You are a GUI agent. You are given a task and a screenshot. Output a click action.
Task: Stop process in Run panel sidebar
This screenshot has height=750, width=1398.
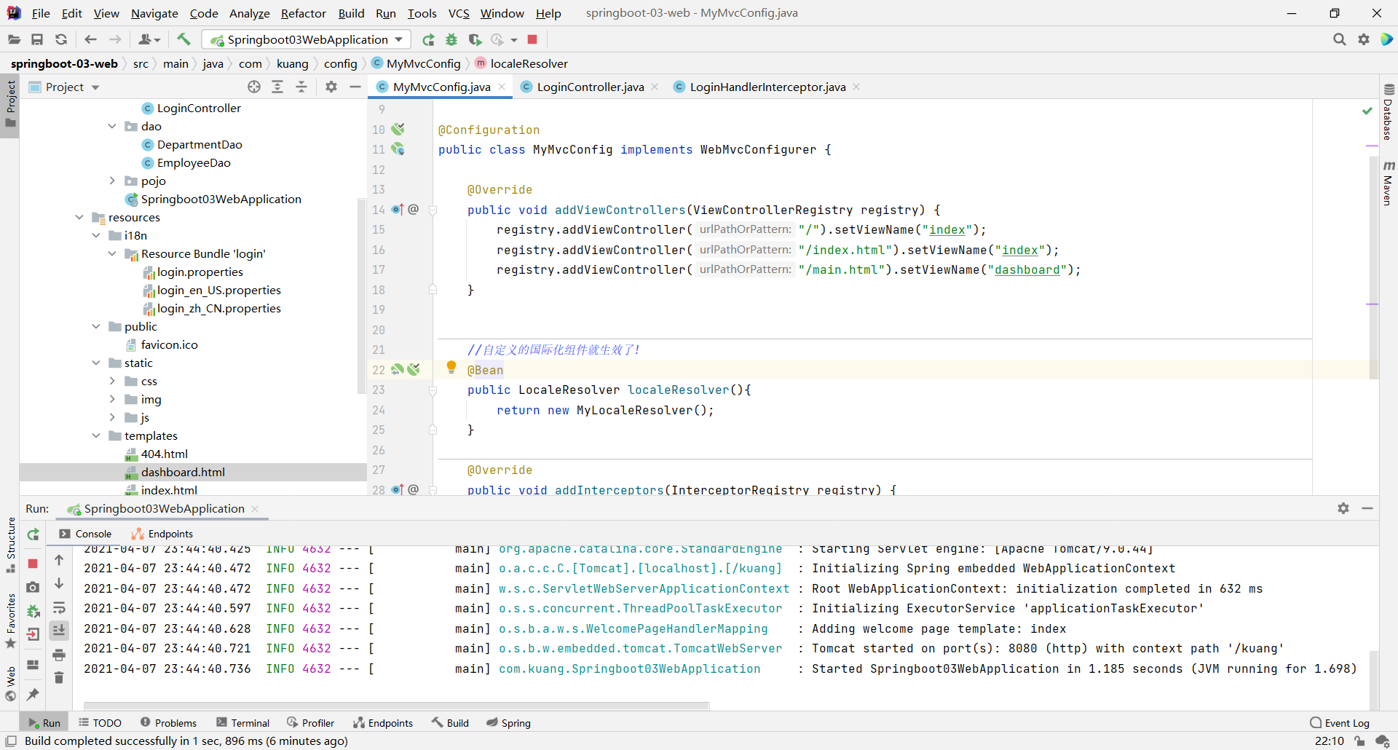[33, 563]
